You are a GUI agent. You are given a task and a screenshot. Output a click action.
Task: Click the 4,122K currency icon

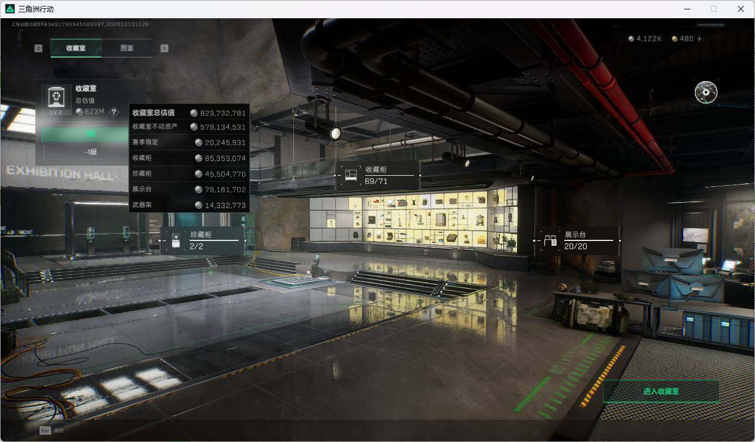pos(631,39)
